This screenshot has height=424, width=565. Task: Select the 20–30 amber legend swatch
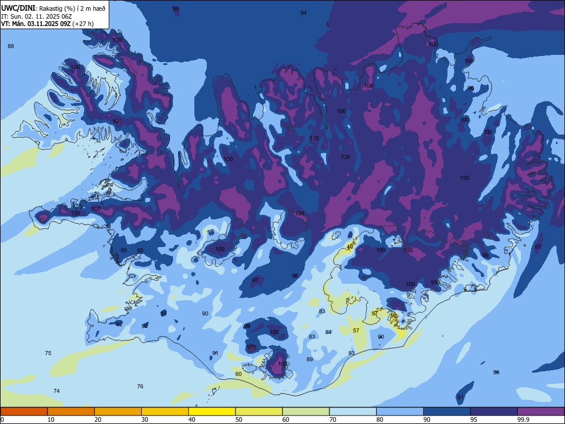pos(118,412)
